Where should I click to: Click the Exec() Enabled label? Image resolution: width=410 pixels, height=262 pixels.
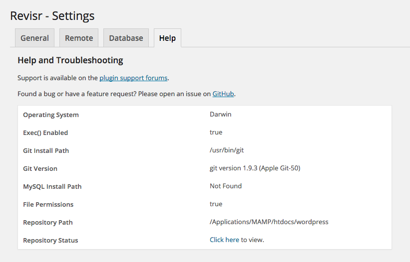[x=45, y=132]
